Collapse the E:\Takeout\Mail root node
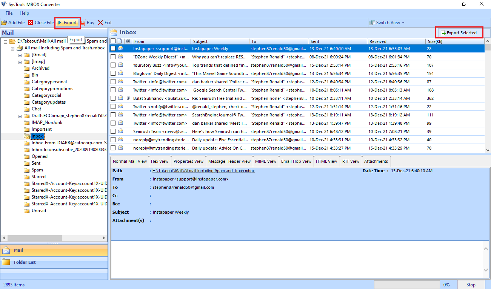This screenshot has height=289, width=491. coord(5,41)
